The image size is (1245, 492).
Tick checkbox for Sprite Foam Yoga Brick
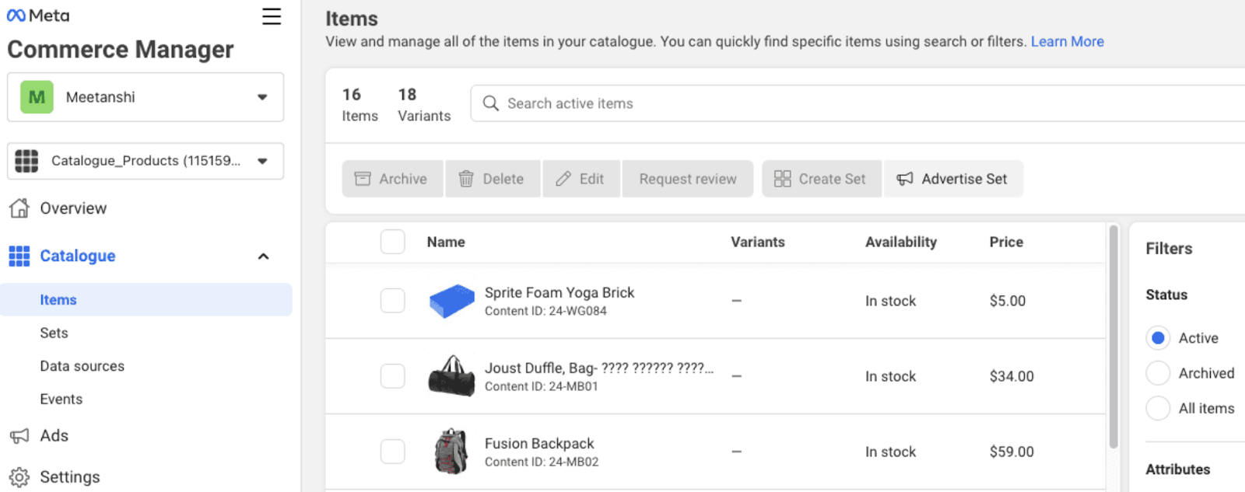393,301
